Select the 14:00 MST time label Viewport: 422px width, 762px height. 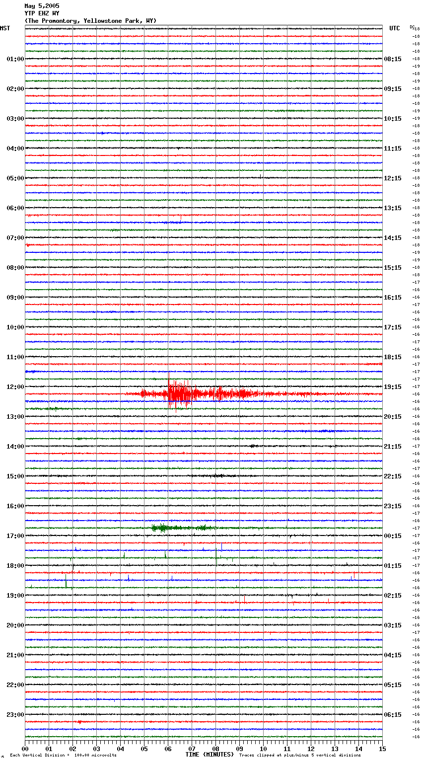coord(15,447)
